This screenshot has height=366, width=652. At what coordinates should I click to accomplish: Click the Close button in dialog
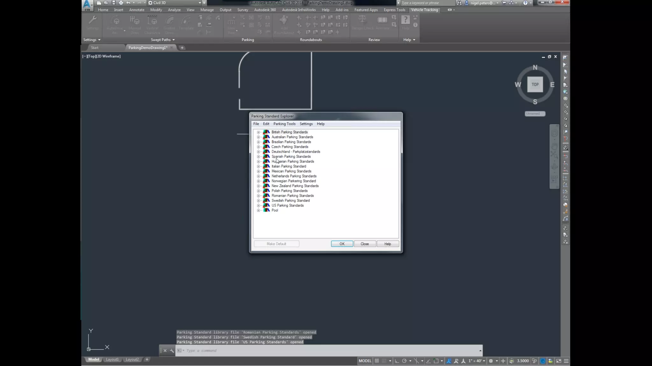[x=365, y=244]
